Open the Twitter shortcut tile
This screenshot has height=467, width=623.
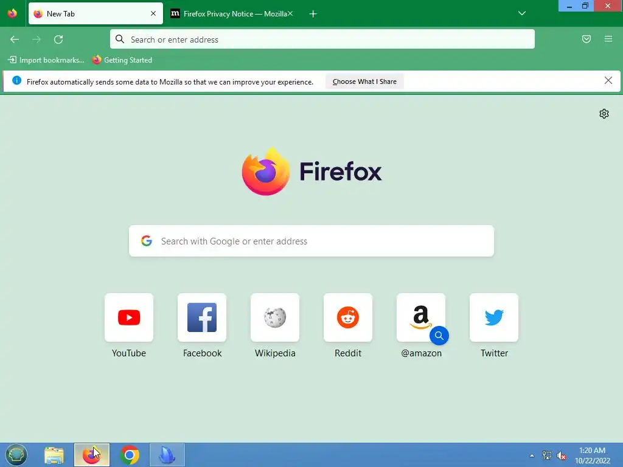click(494, 317)
